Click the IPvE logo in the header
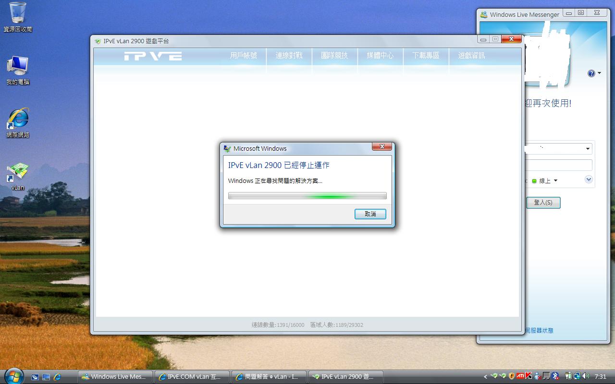 (x=153, y=56)
